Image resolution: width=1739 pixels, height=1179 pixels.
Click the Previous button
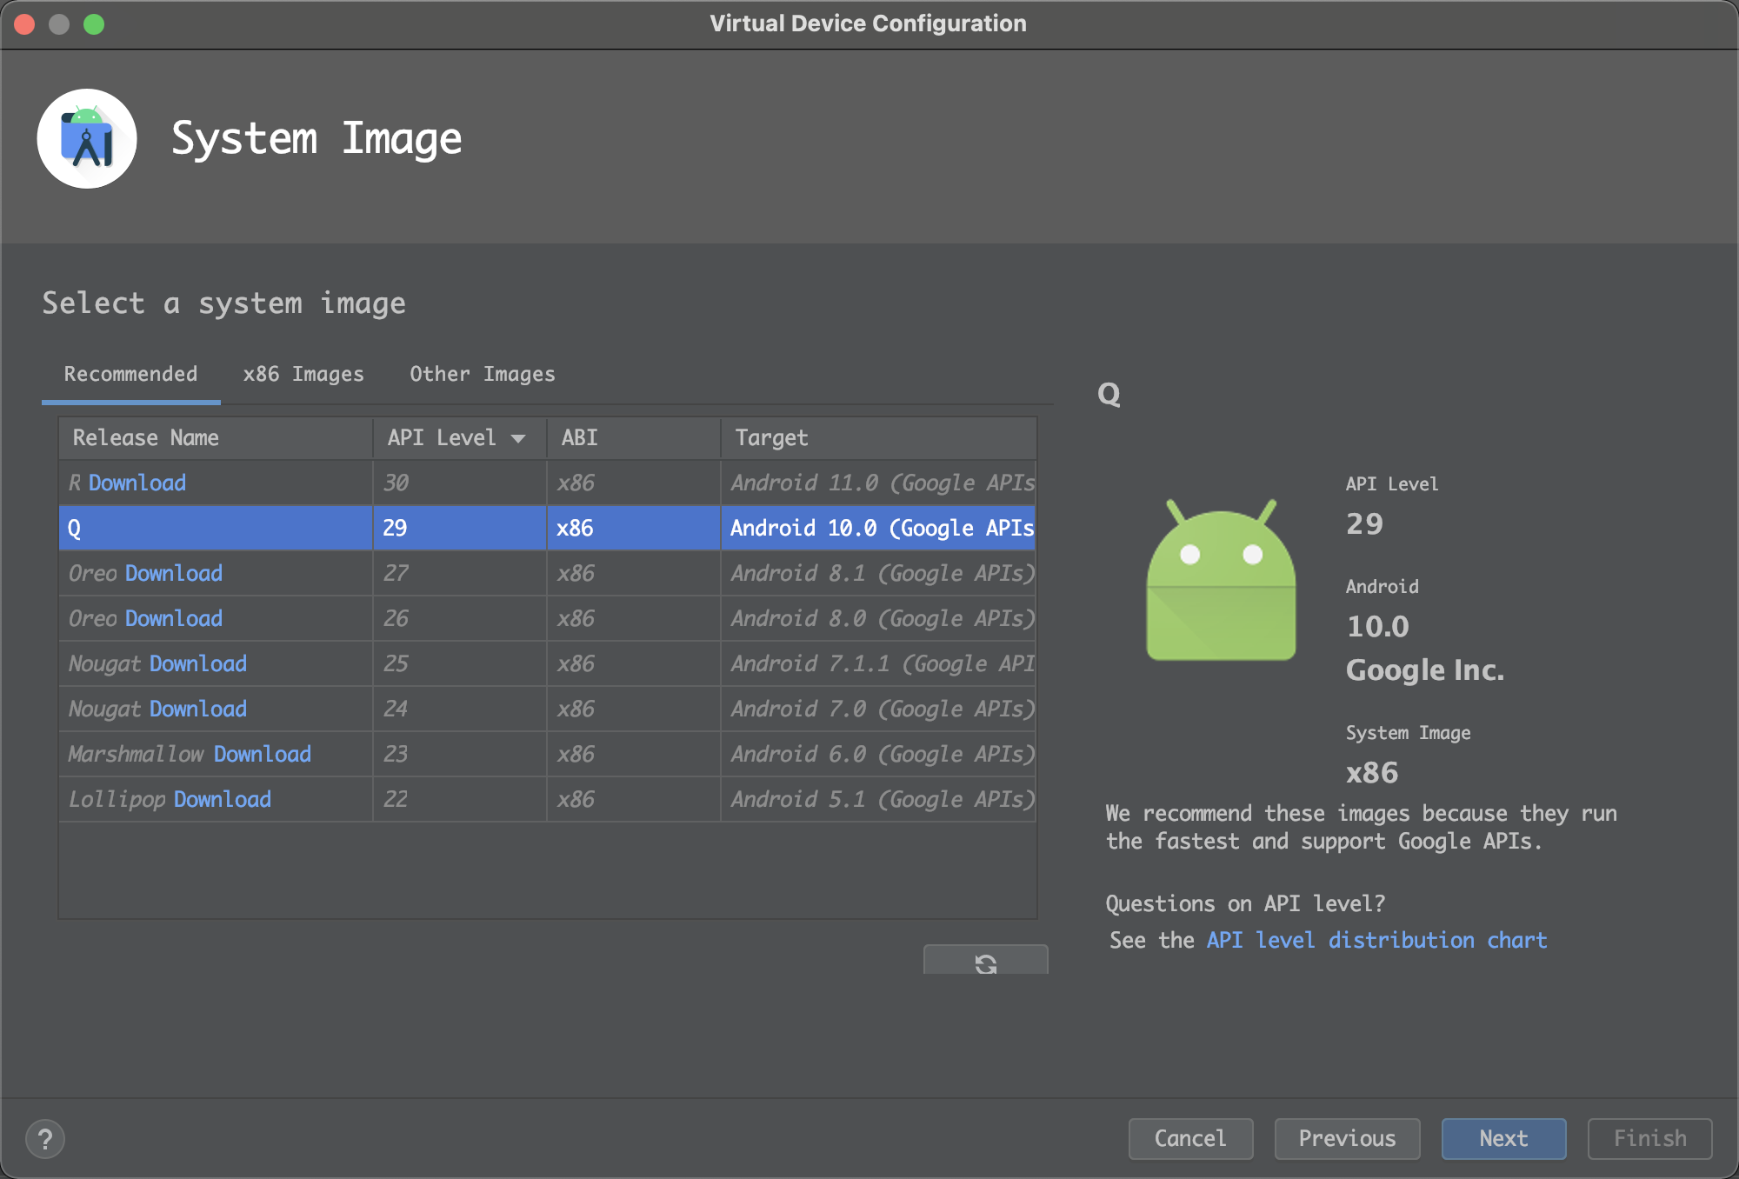1347,1138
